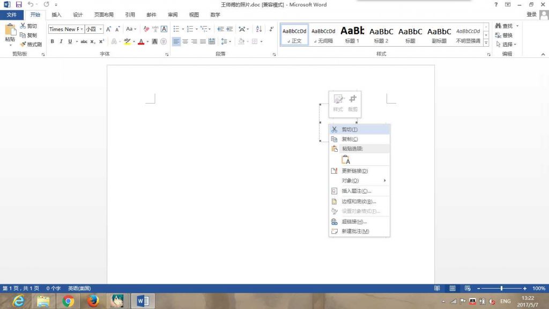This screenshot has height=309, width=549.
Task: Click the underline (U) formatting icon
Action: [69, 41]
